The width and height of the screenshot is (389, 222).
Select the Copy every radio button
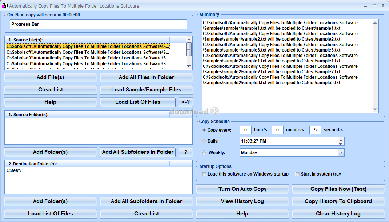coord(204,130)
